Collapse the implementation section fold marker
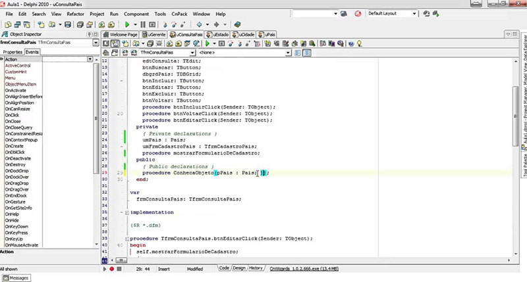 coord(126,213)
